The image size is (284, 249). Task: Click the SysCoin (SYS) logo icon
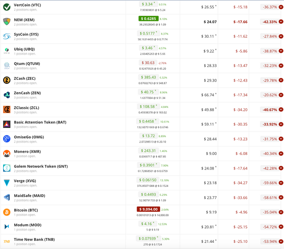(7, 36)
